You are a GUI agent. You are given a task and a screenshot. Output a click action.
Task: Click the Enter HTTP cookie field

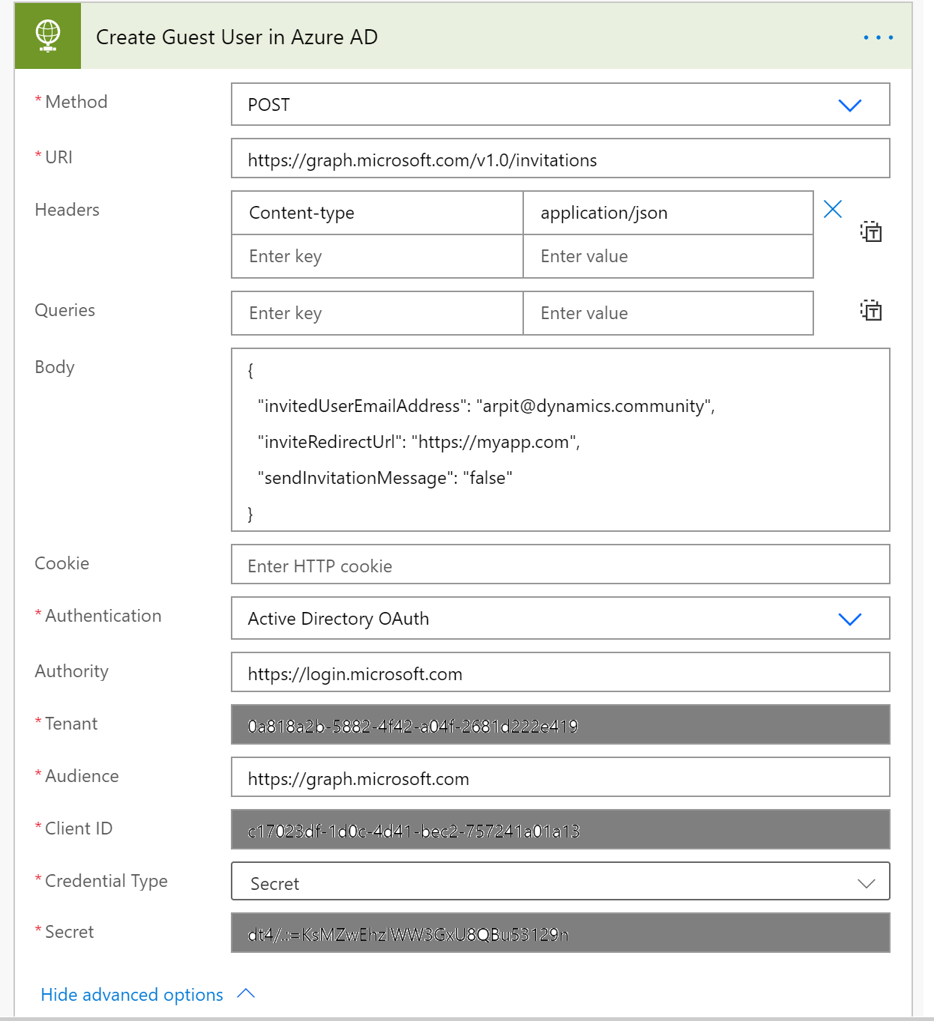(560, 565)
